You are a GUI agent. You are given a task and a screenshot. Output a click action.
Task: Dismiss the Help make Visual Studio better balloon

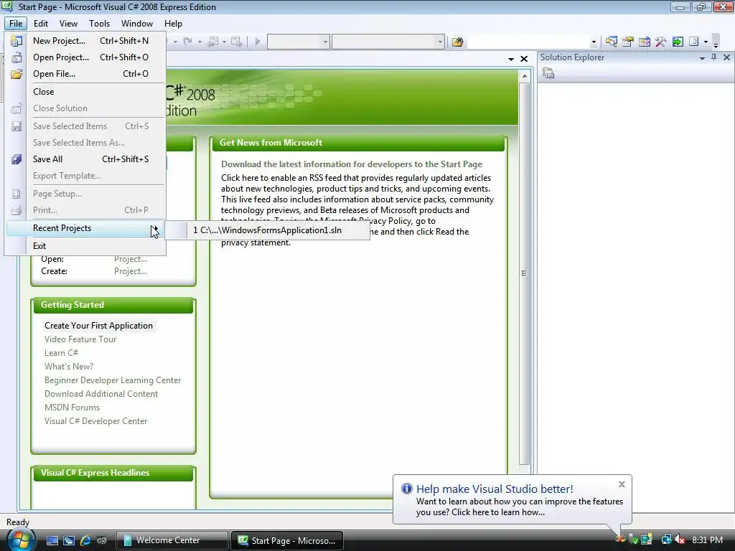(622, 484)
